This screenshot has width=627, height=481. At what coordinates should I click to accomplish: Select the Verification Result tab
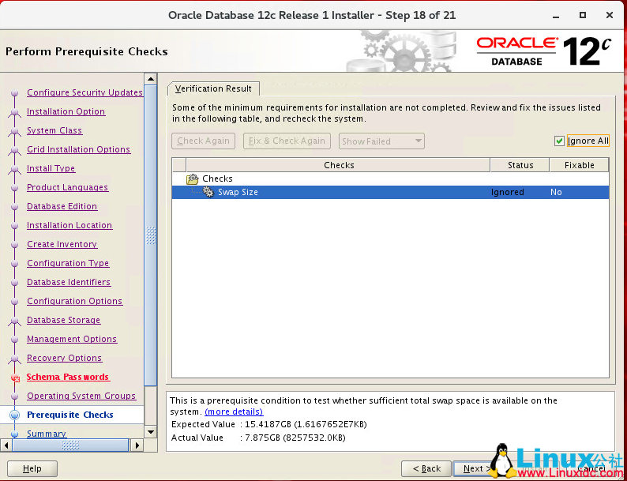tap(213, 88)
